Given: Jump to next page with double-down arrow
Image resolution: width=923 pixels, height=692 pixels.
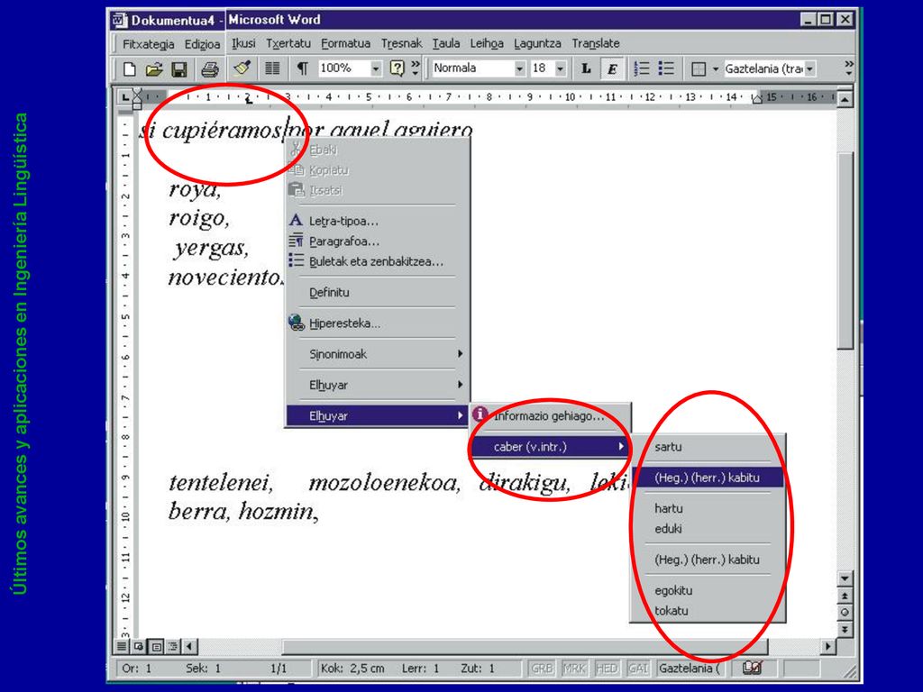Looking at the screenshot, I should (x=844, y=629).
